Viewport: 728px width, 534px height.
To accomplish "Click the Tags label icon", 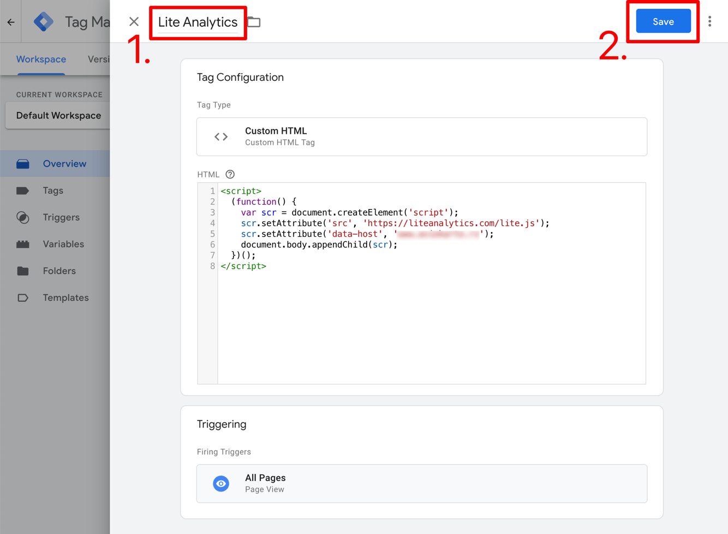I will [x=22, y=191].
